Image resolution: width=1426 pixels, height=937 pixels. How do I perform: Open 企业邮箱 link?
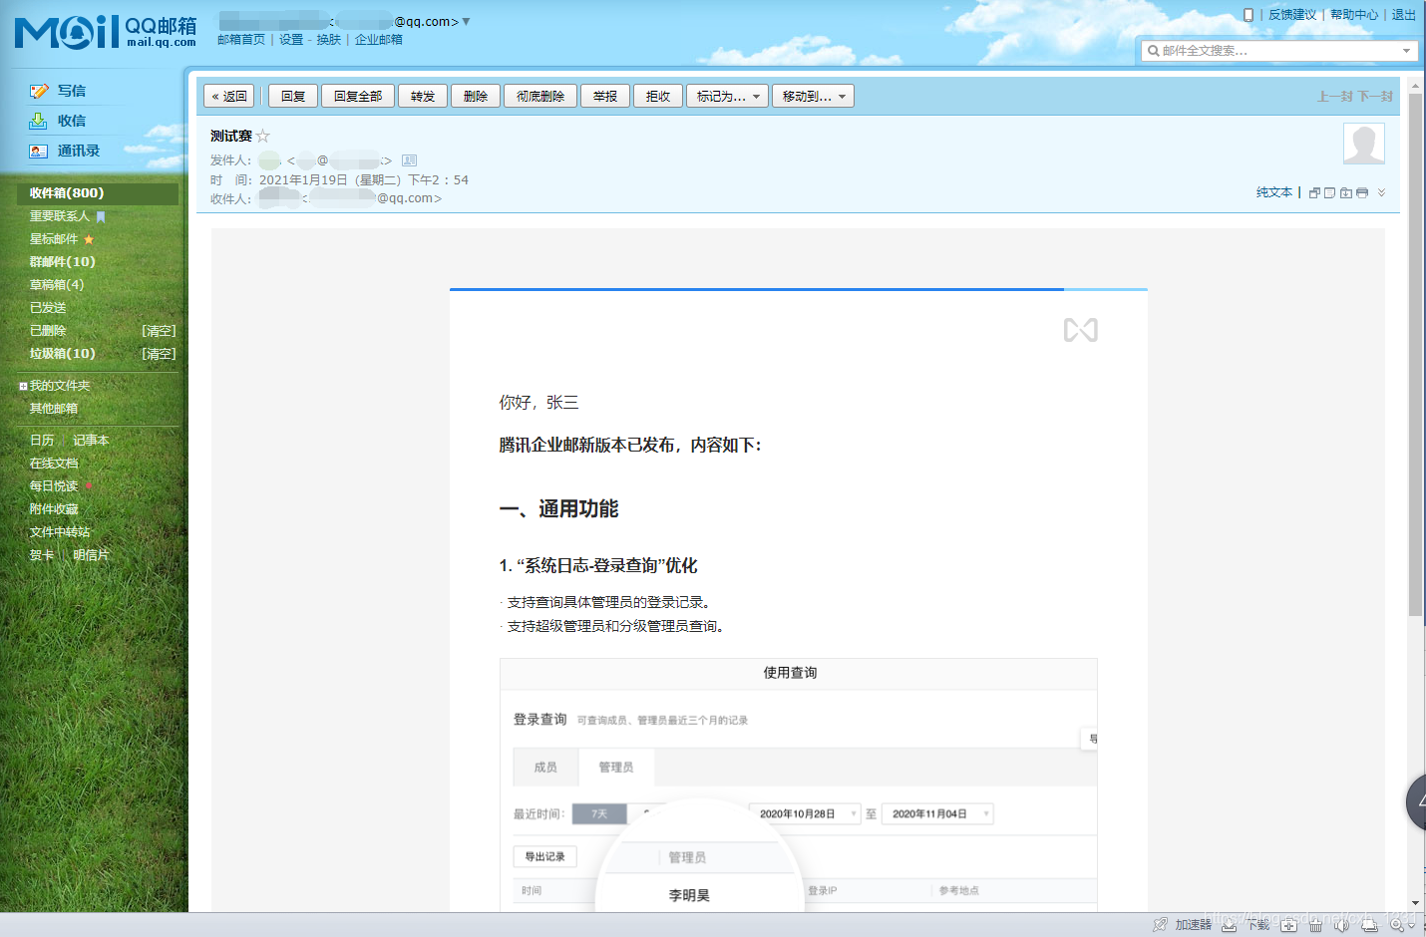coord(379,40)
